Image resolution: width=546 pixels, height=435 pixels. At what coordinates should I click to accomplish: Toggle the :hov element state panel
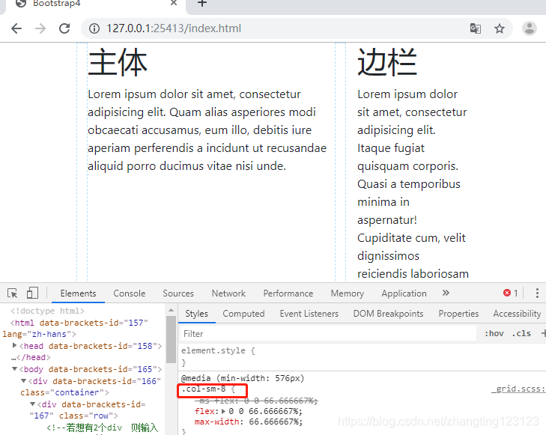coord(494,333)
